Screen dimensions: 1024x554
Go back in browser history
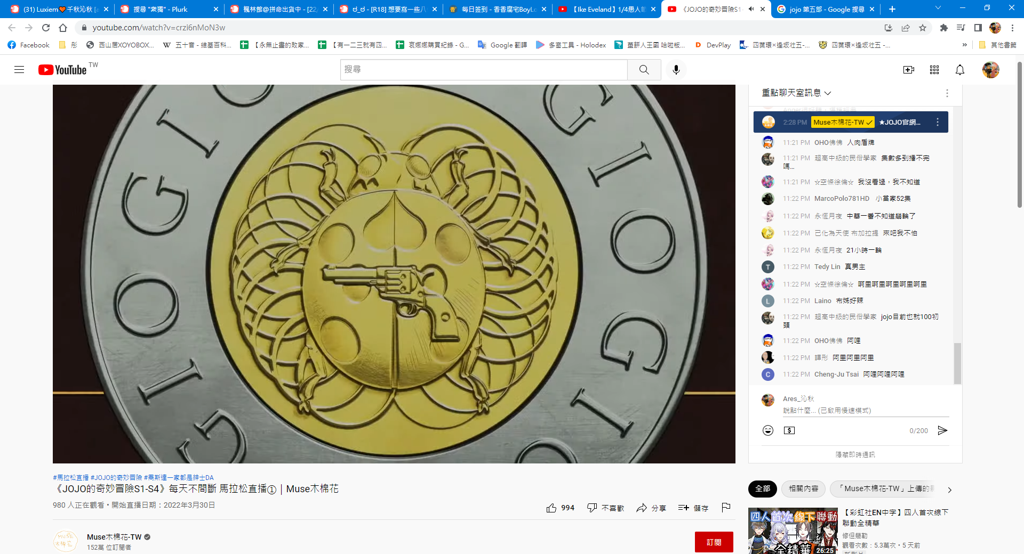point(12,28)
